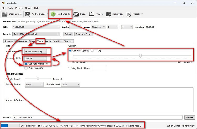Switch to the Video tab
The width and height of the screenshot is (197, 129).
click(x=40, y=41)
